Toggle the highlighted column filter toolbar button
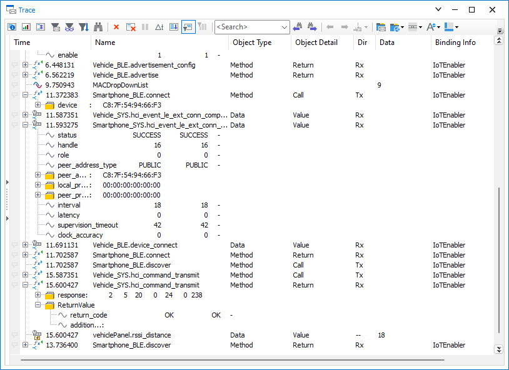The width and height of the screenshot is (509, 370). click(x=188, y=27)
